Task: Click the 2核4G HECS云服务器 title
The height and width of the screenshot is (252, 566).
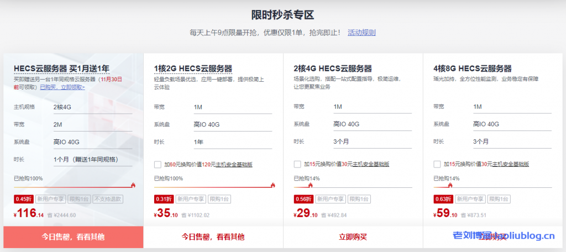Action: point(333,69)
